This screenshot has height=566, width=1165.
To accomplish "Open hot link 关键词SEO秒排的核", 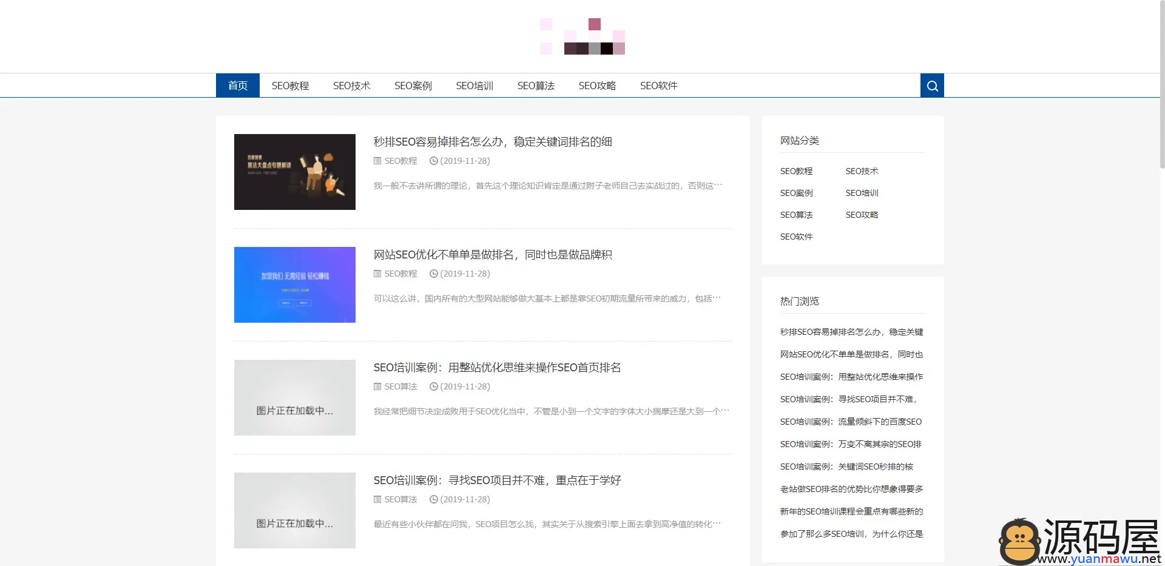I will click(x=846, y=467).
